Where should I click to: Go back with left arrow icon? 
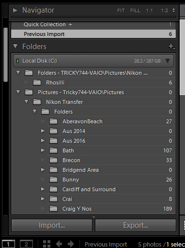point(59,244)
